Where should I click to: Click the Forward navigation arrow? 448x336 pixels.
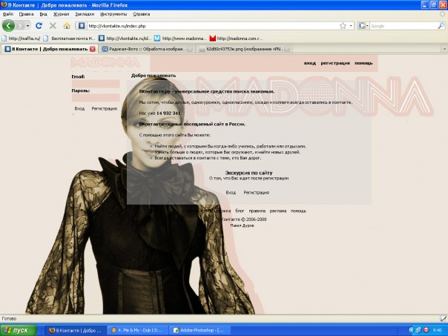coord(20,26)
